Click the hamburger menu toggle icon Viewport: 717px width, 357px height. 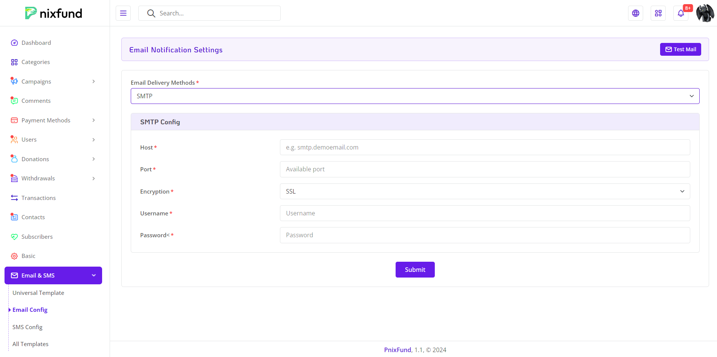123,13
